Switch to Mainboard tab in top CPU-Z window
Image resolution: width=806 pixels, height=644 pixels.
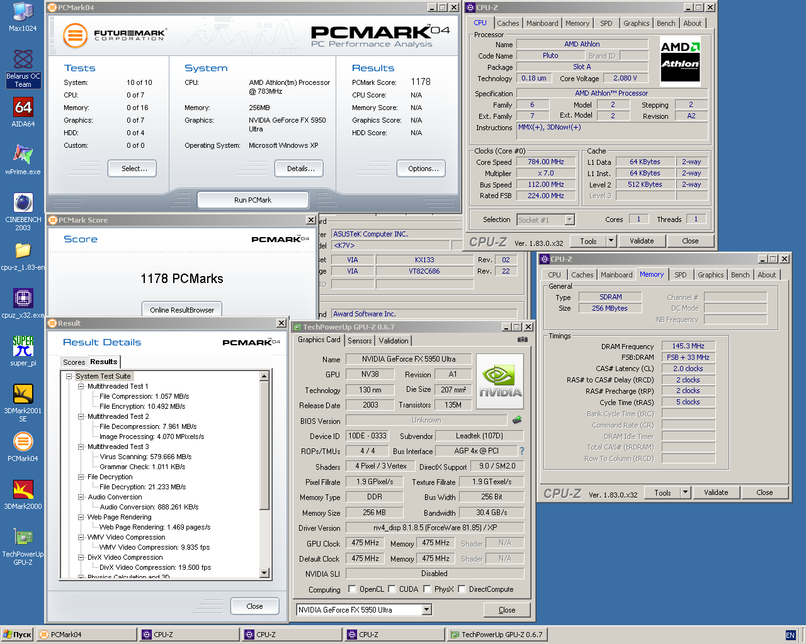(x=542, y=23)
